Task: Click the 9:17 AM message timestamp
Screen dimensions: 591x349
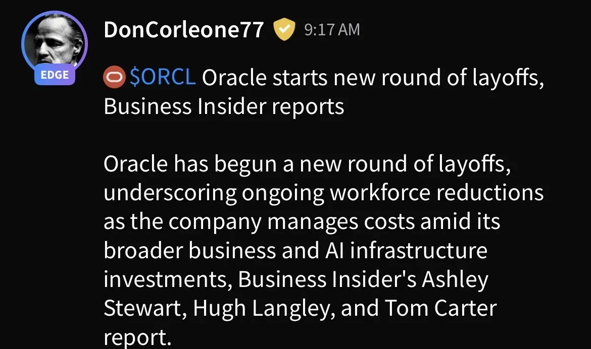Action: [x=332, y=30]
